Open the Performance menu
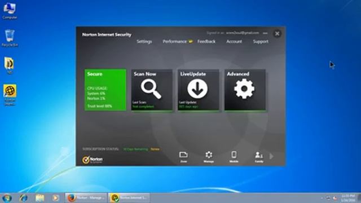The image size is (361, 203). [x=175, y=41]
